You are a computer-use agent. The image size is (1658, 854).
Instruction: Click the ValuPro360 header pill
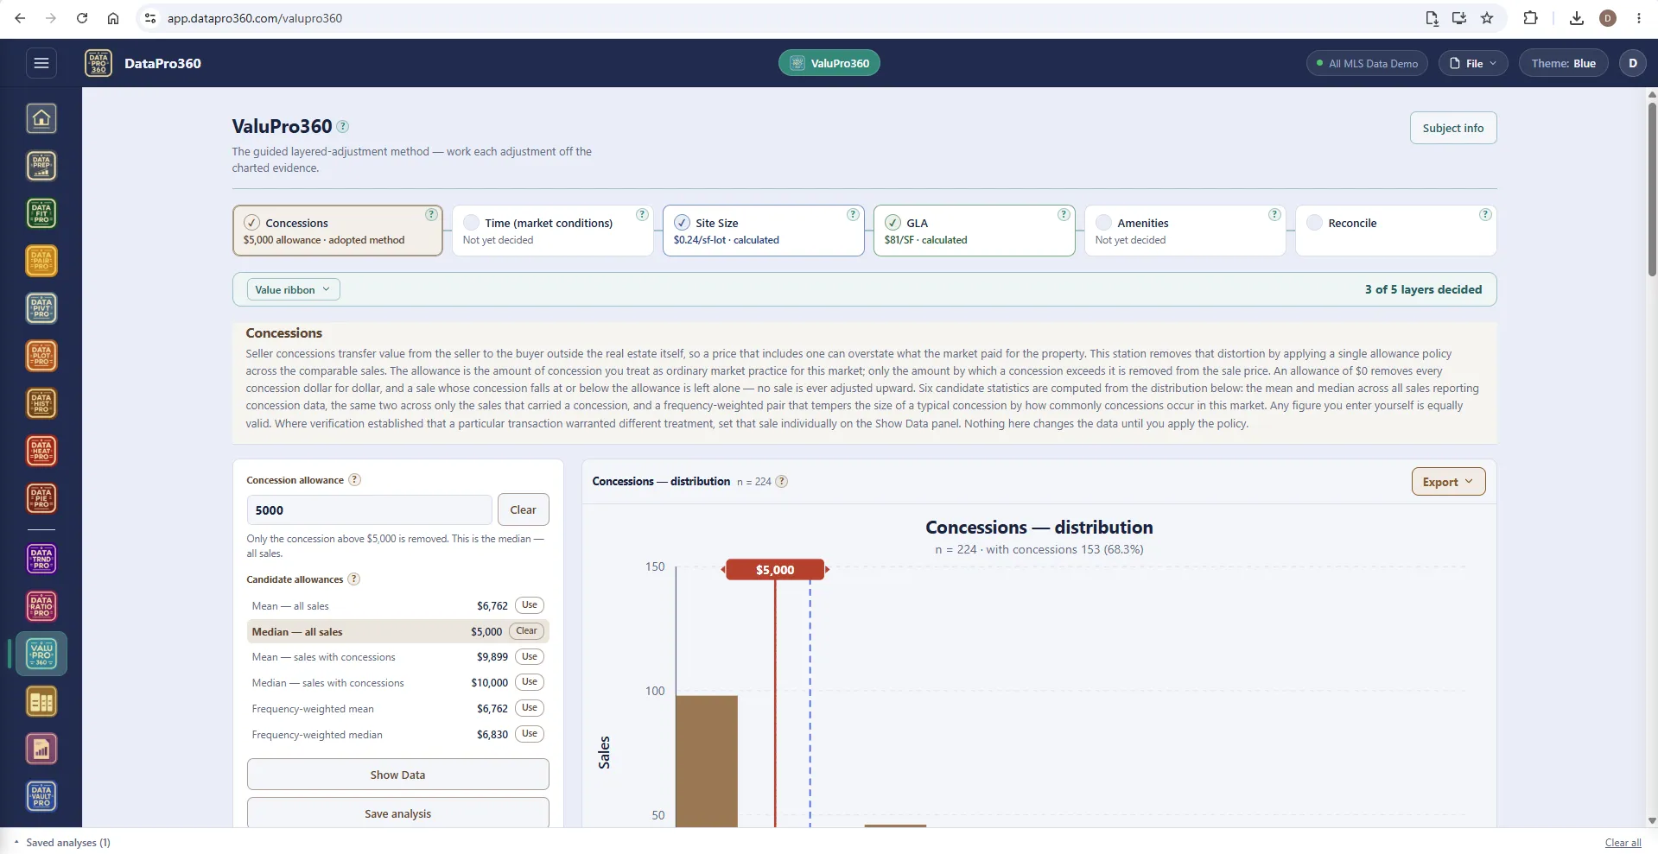(829, 63)
